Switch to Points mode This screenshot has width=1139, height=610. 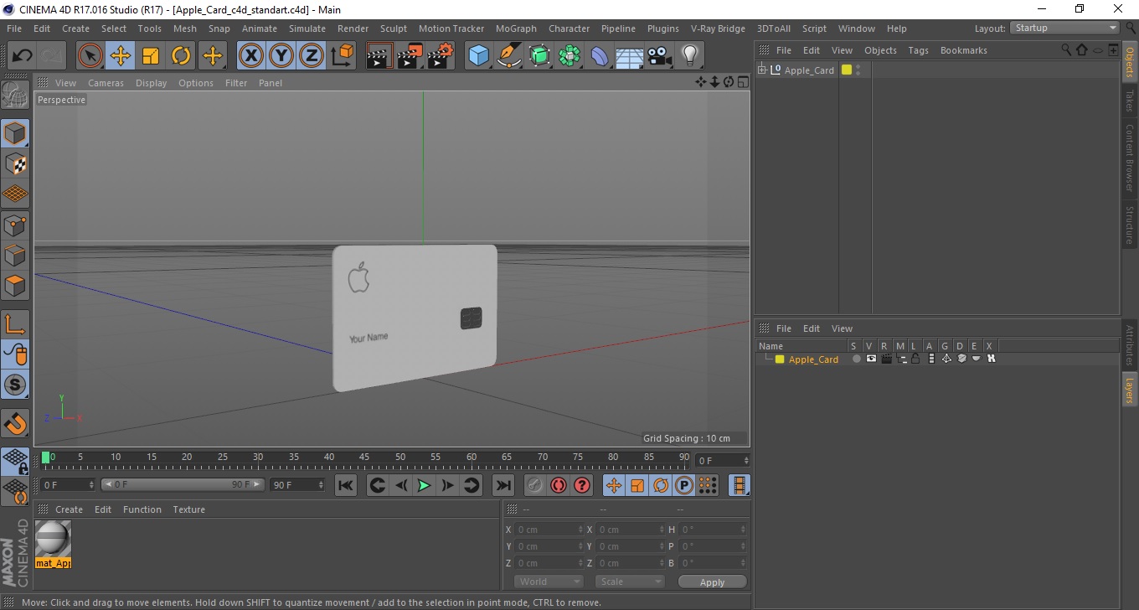tap(15, 225)
